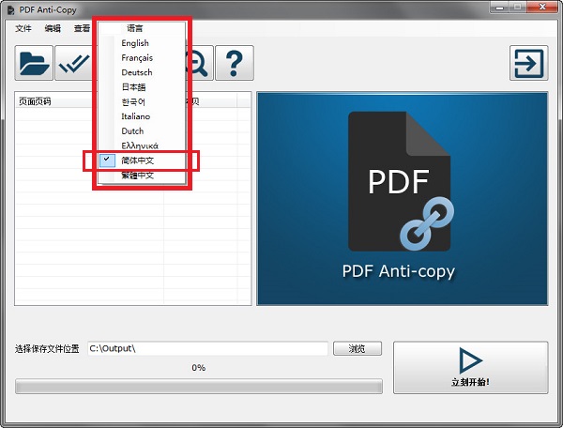Choose Italiano language option
The width and height of the screenshot is (563, 428).
142,116
